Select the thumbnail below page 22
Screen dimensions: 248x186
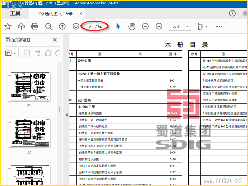[29, 175]
